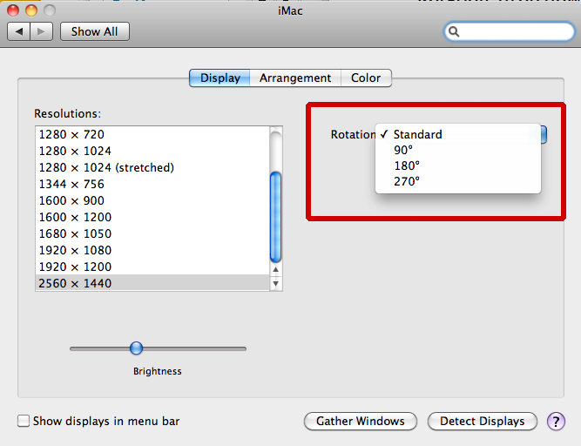581x446 pixels.
Task: Switch to the Color tab
Action: point(366,78)
